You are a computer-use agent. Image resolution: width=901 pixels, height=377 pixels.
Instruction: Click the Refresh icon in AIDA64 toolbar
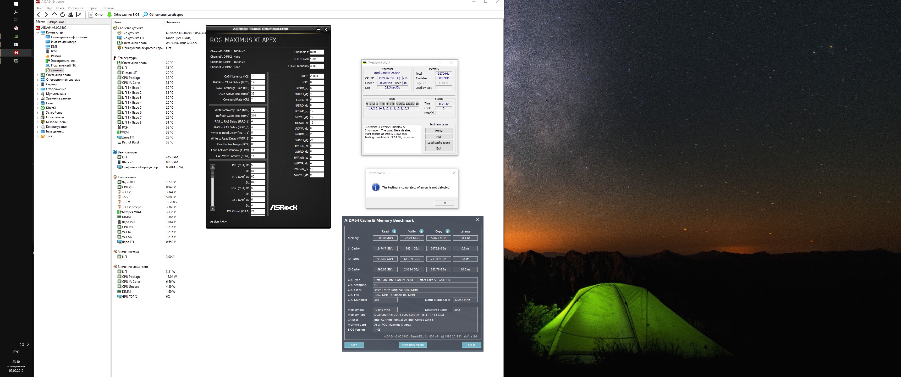click(x=63, y=15)
